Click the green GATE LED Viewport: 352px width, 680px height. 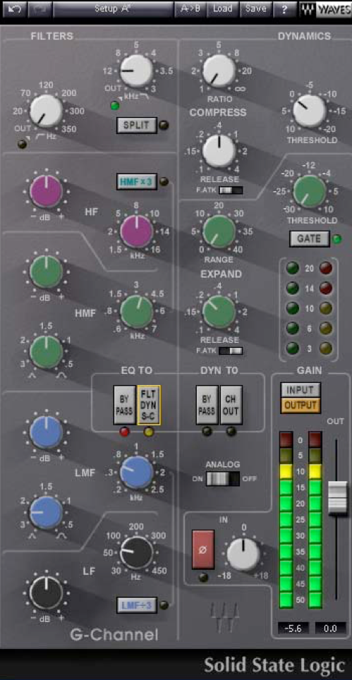(336, 239)
